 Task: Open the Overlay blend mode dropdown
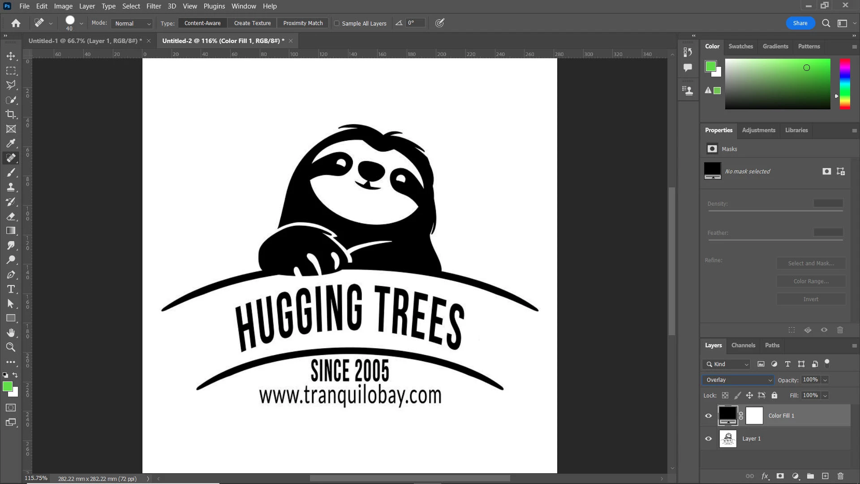tap(738, 380)
